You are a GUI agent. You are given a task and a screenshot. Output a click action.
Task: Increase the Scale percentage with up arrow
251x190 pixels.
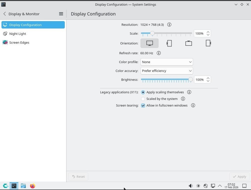click(x=208, y=32)
